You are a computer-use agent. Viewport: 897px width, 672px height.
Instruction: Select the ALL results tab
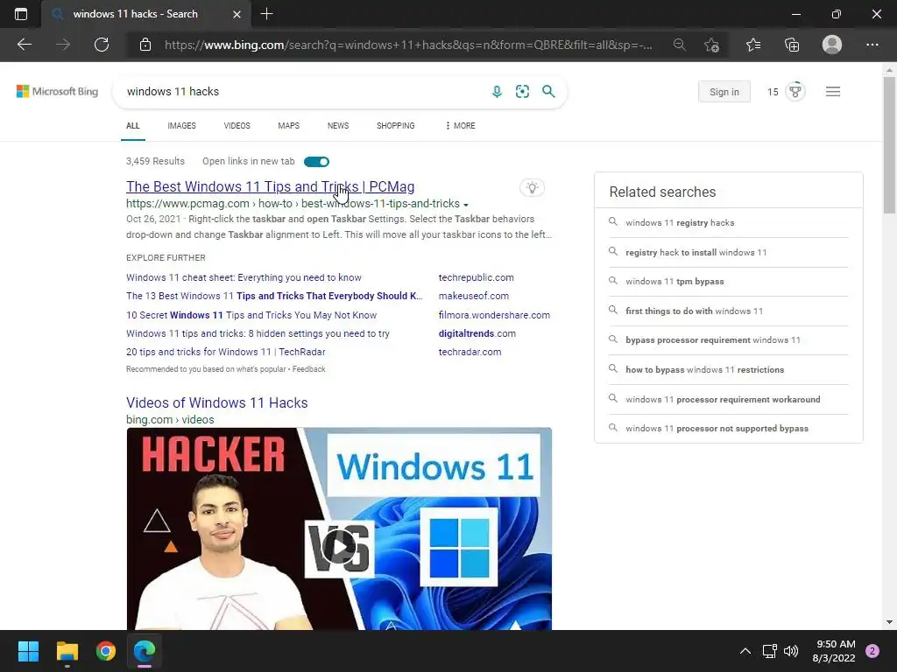(x=133, y=126)
